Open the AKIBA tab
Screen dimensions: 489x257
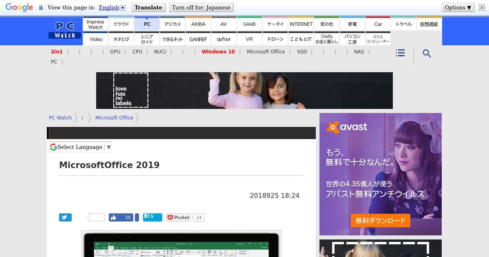pyautogui.click(x=198, y=24)
